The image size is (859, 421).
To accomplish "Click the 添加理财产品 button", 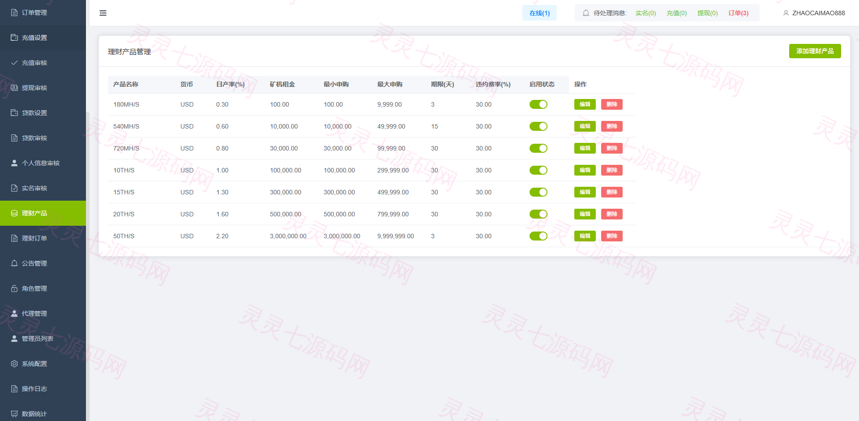I will pos(815,51).
